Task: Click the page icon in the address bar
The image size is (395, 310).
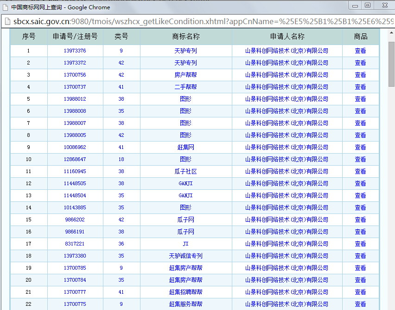Action: [x=7, y=21]
